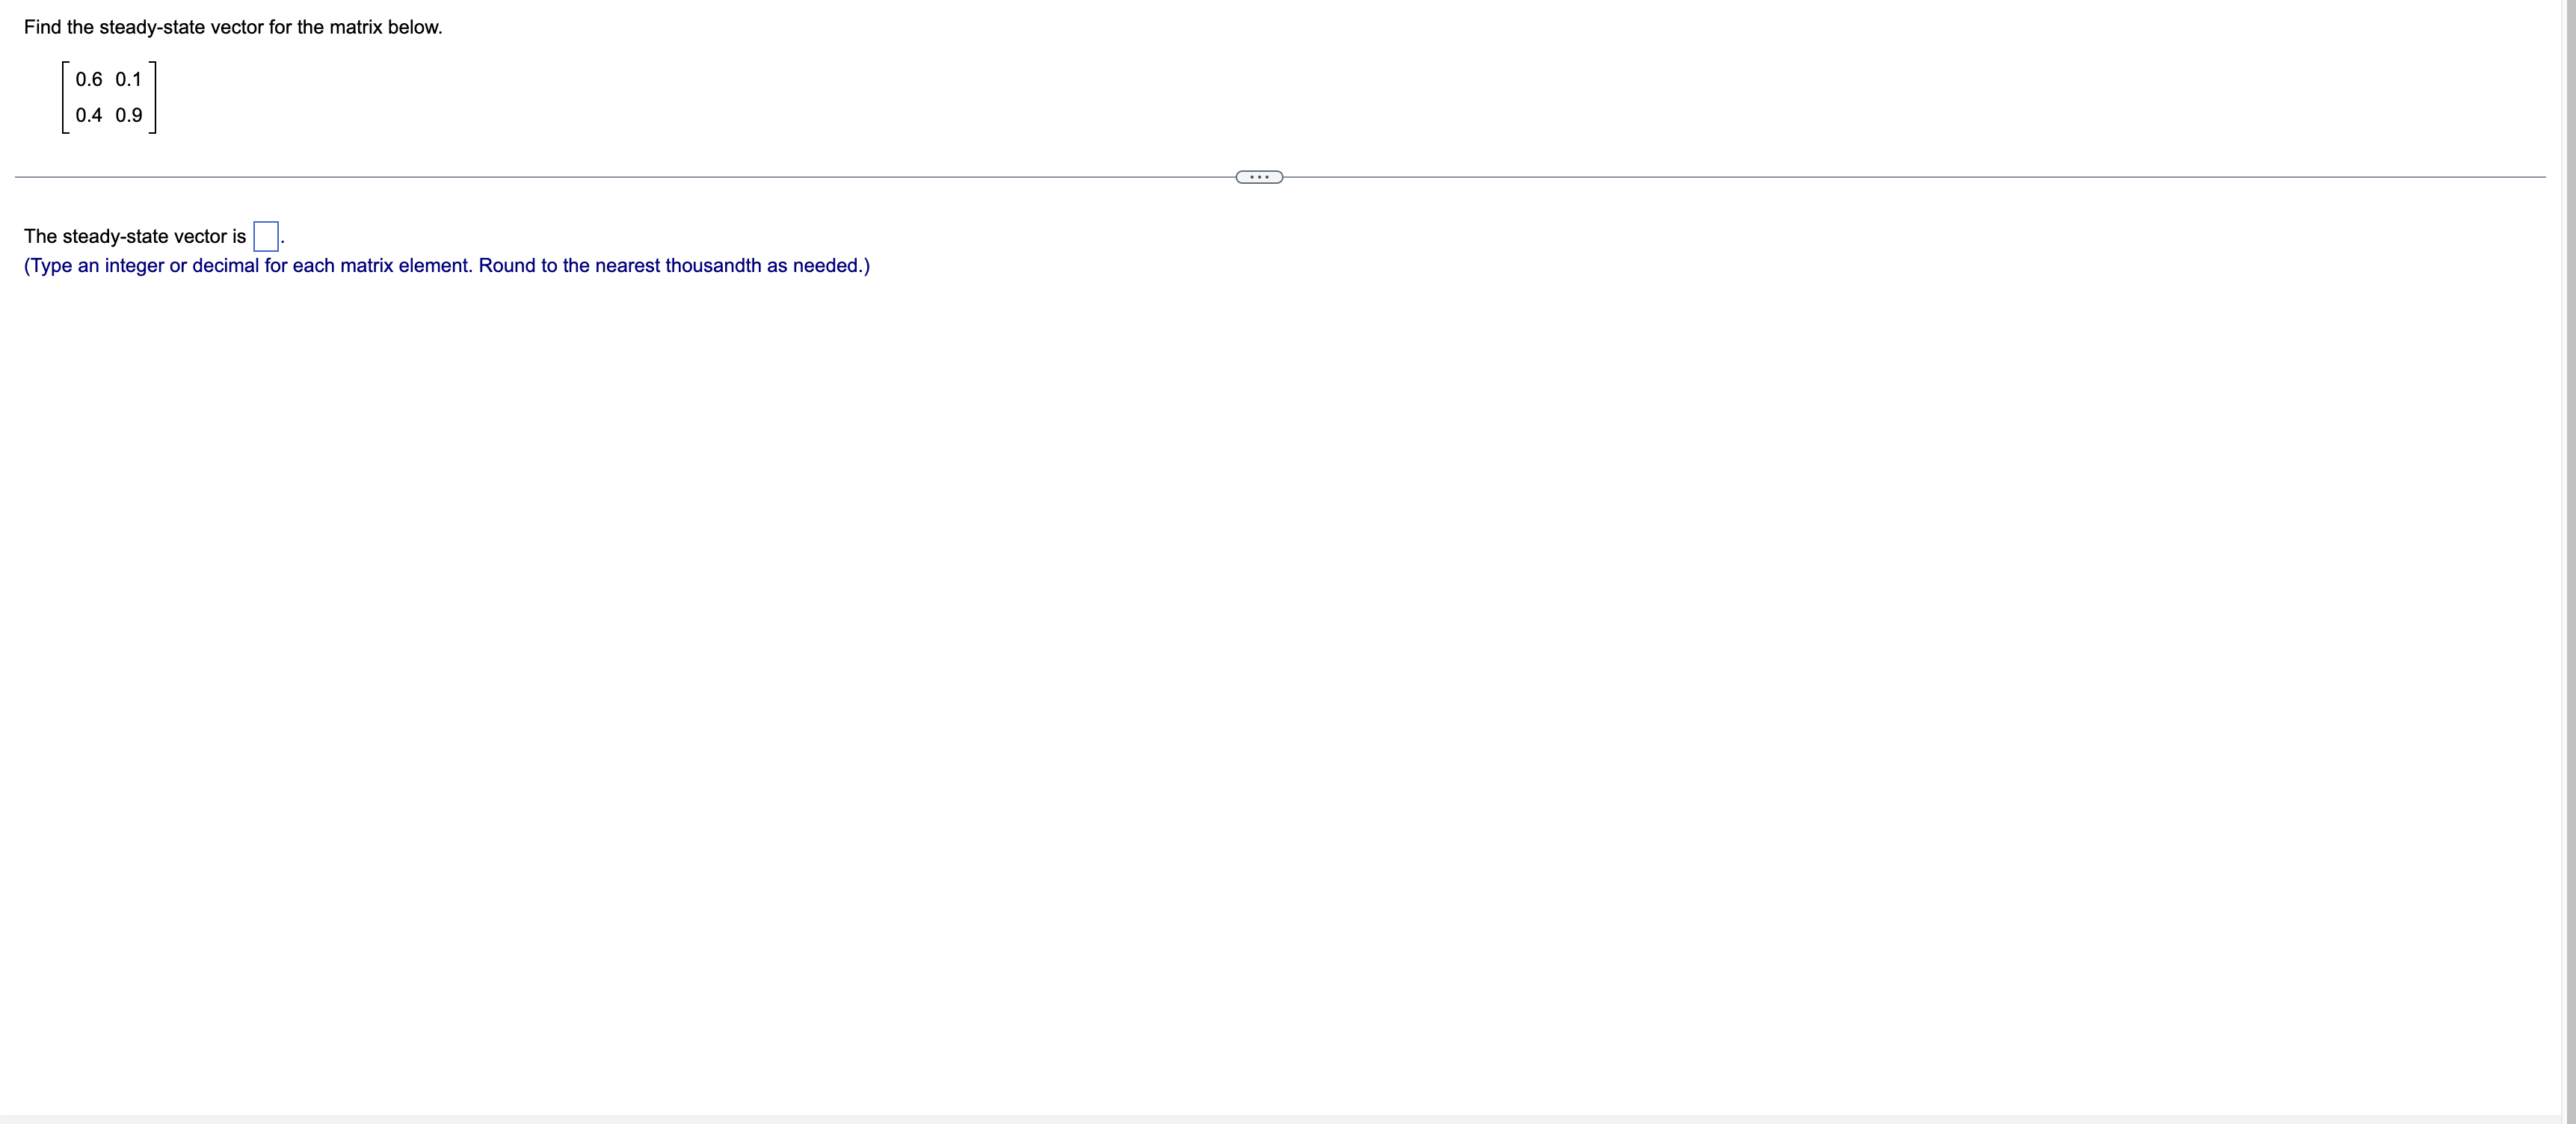Click the gray horizontal bar at bottom
This screenshot has width=2576, height=1124.
pos(1280,1118)
